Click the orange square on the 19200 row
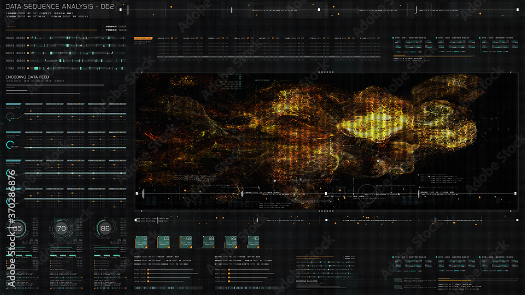Image resolution: width=525 pixels, height=295 pixels. coord(28,38)
